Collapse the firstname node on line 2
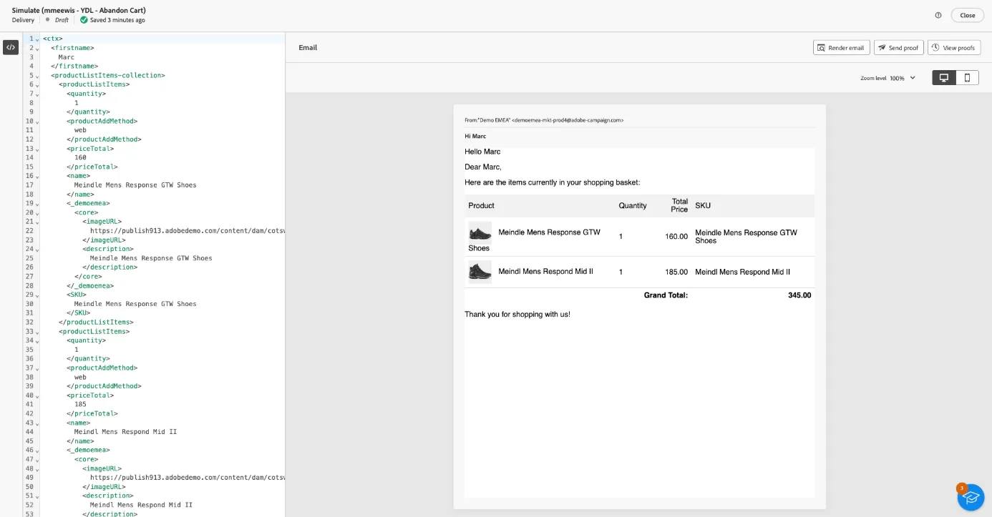 click(37, 48)
